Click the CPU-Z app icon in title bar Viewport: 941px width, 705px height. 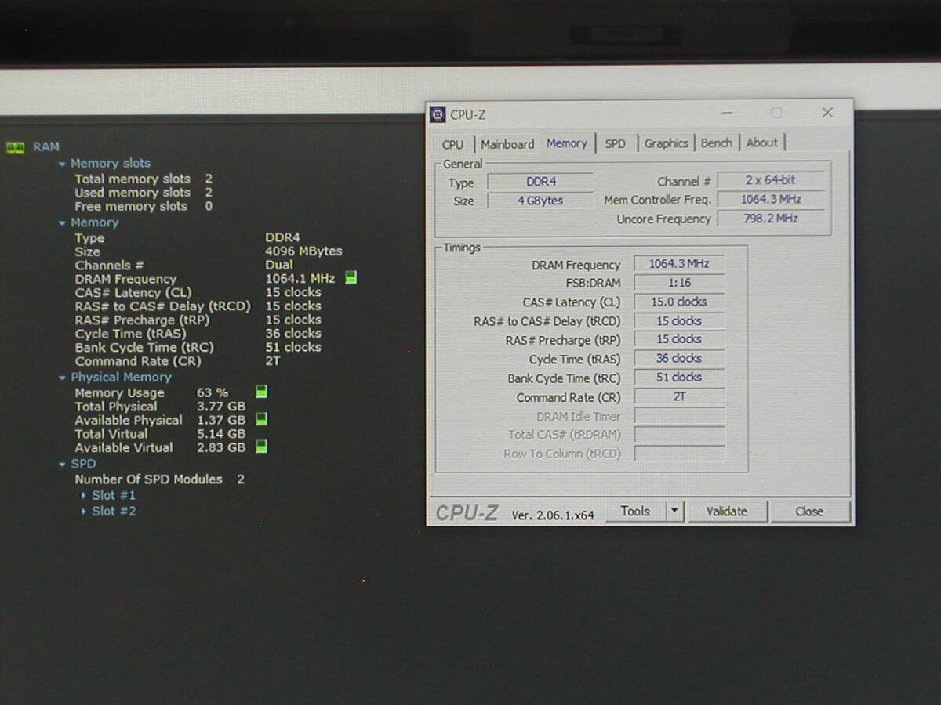(x=438, y=114)
